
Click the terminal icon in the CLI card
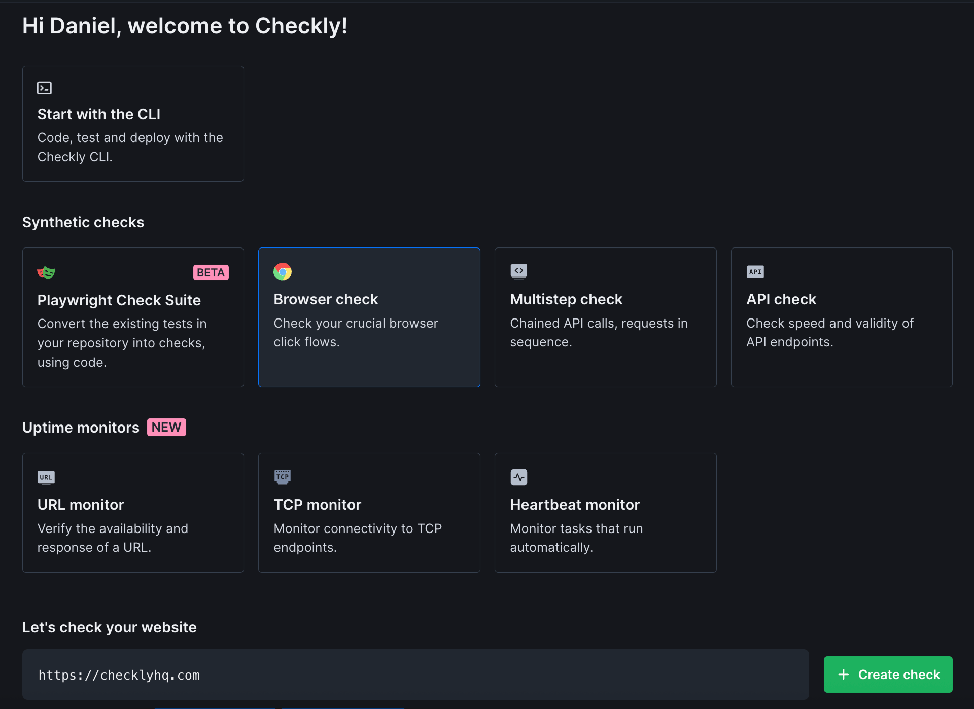[45, 88]
